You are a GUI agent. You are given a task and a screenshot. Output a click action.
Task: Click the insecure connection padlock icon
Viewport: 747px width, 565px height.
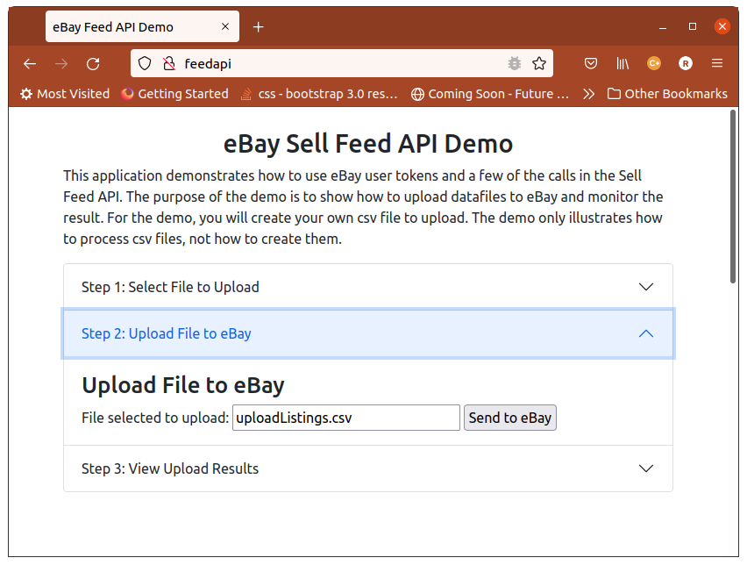(x=168, y=63)
